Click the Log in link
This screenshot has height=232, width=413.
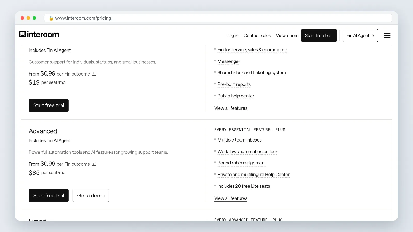pos(232,36)
